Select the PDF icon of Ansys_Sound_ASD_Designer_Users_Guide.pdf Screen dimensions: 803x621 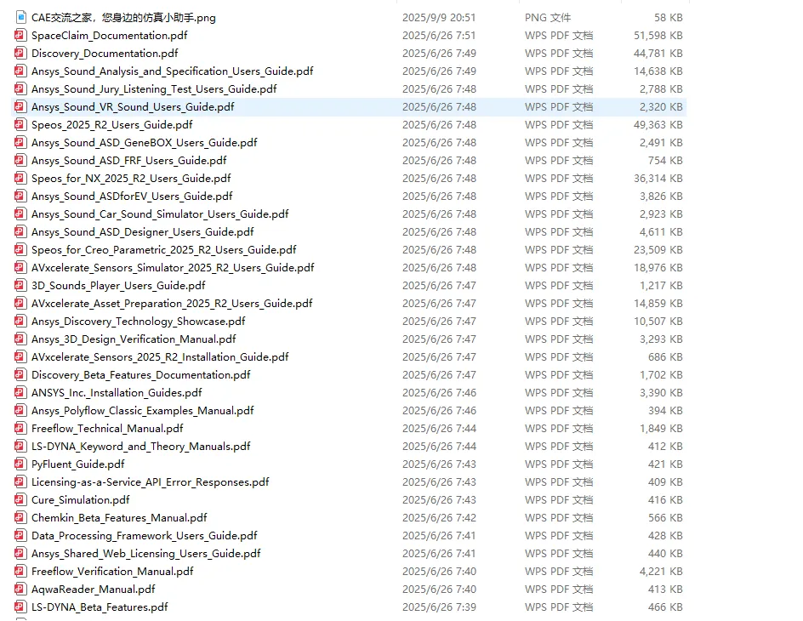20,232
